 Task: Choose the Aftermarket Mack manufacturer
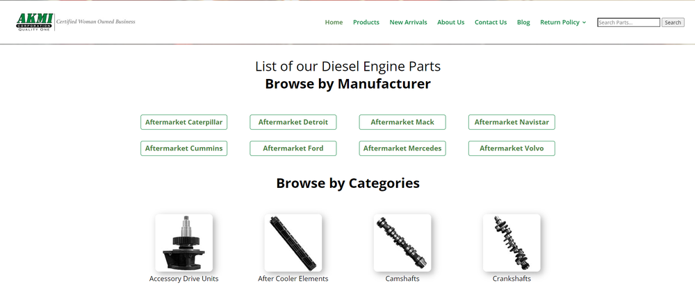[402, 122]
